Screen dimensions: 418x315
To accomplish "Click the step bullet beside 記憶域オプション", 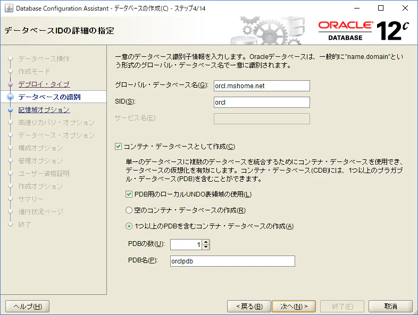I will coord(11,110).
